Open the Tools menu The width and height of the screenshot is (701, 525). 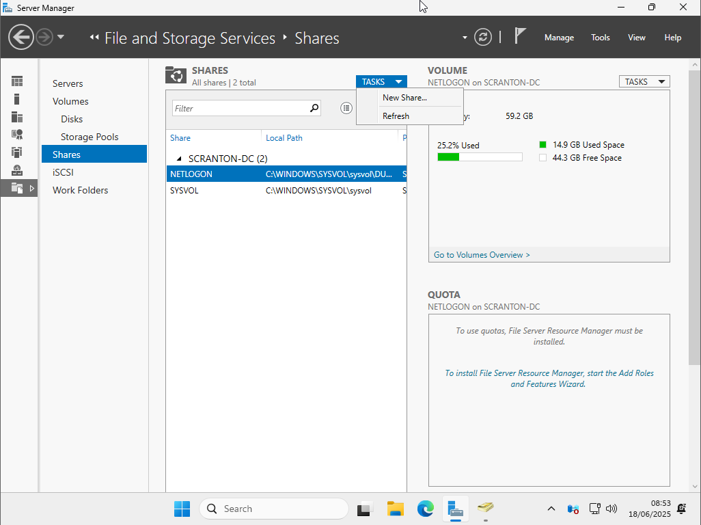(x=600, y=38)
